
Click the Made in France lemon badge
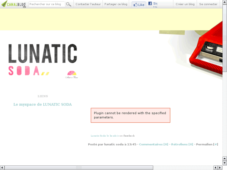(72, 75)
